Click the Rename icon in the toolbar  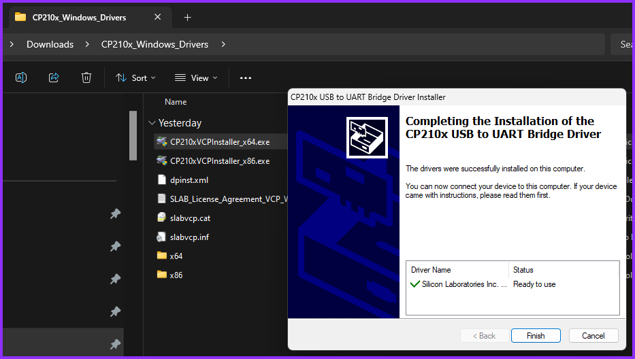click(21, 78)
